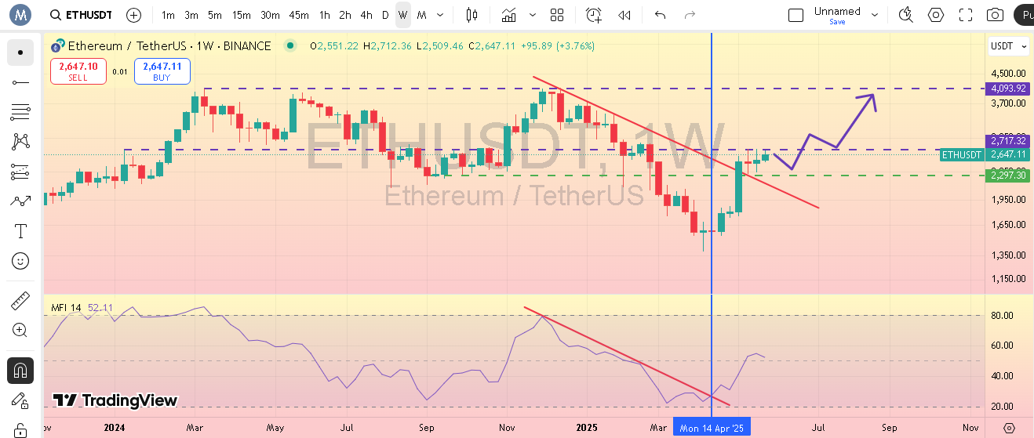Open time axis settings gear icon
The width and height of the screenshot is (1034, 438).
tap(1010, 429)
